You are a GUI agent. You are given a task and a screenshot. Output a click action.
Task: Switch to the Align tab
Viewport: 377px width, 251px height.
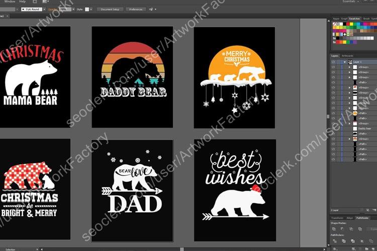[349, 218]
